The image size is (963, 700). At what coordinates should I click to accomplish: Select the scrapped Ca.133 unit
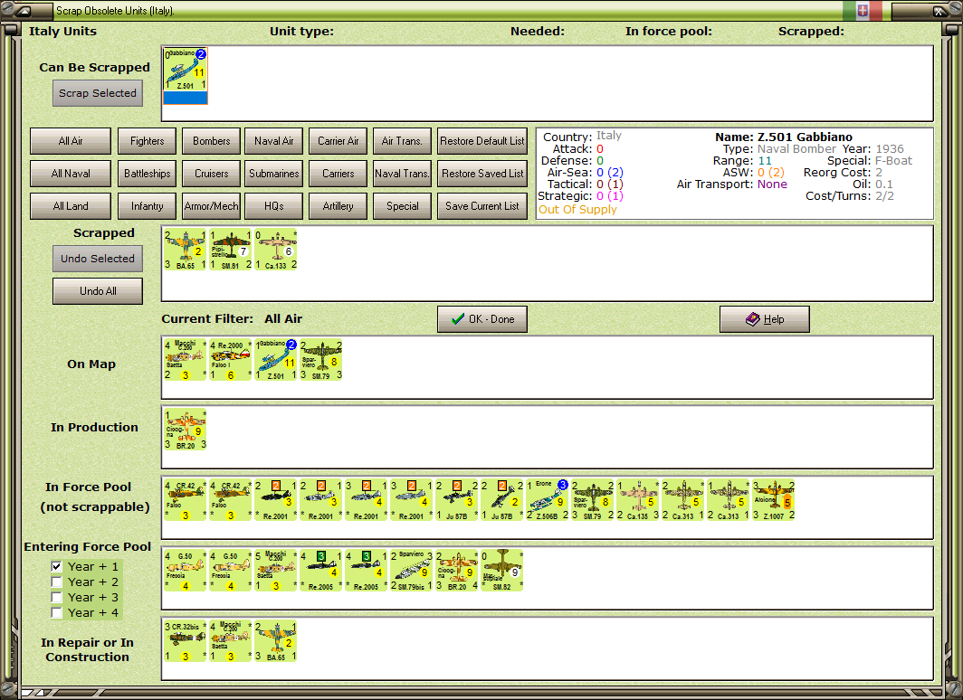tap(276, 250)
